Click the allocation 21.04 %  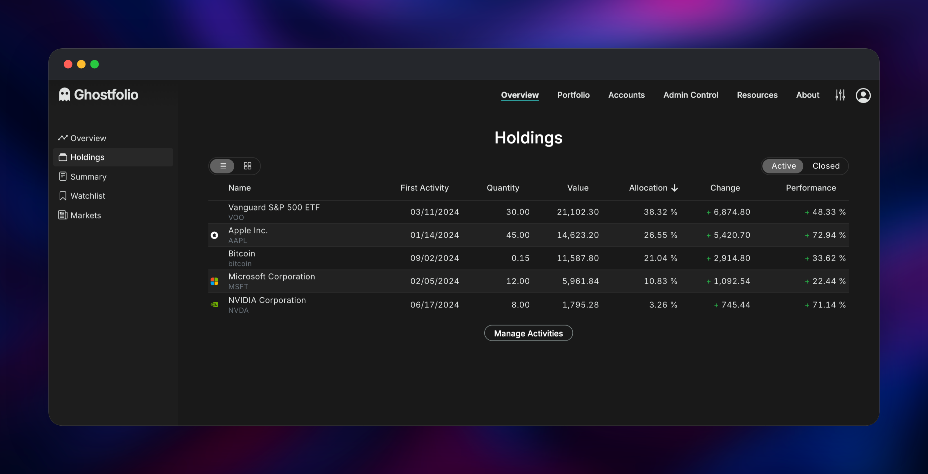[x=660, y=258]
